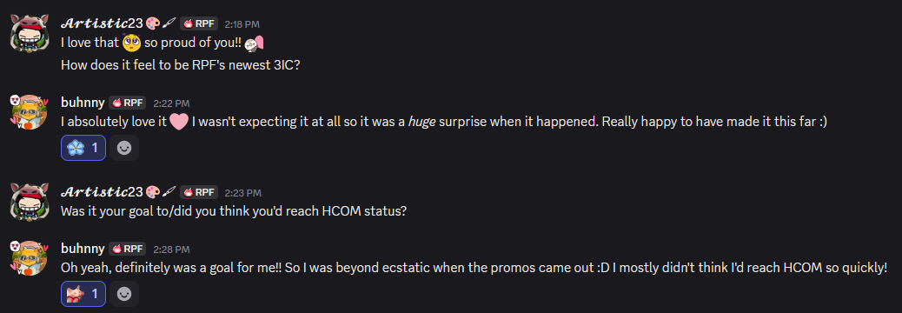Click the RPF server tag beside the 2:22 PM timestamp
The image size is (902, 313).
click(x=127, y=103)
